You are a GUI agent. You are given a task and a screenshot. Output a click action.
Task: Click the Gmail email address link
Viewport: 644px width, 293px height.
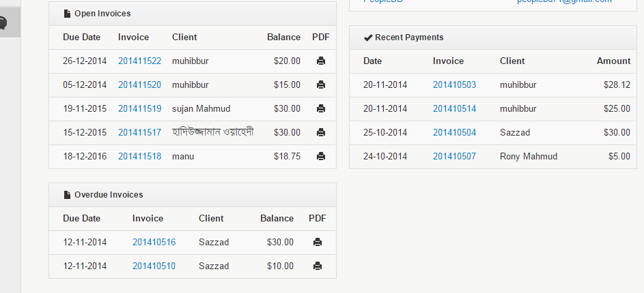(x=563, y=2)
